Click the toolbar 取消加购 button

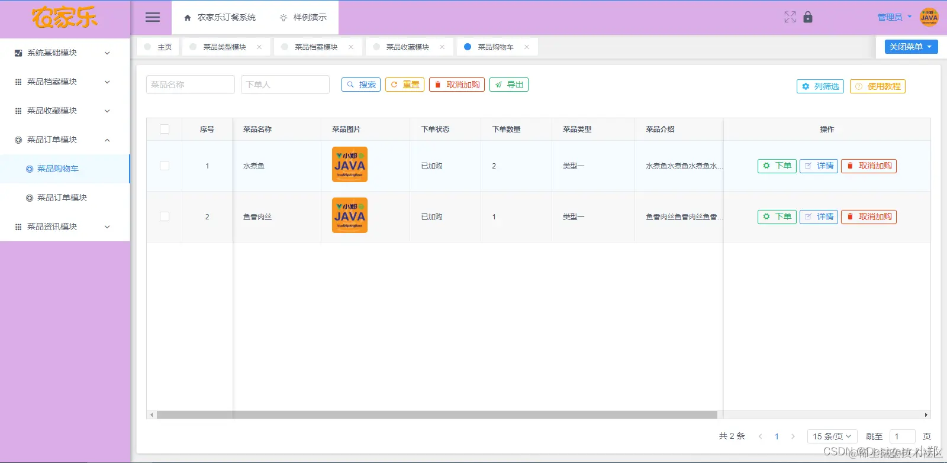[457, 85]
